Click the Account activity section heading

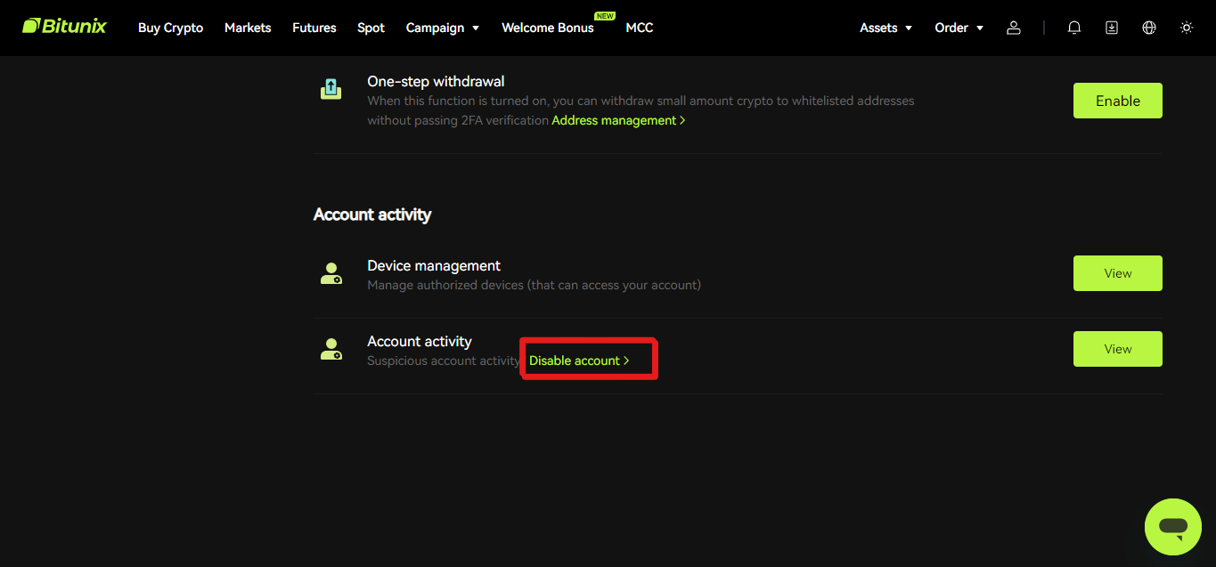[372, 215]
